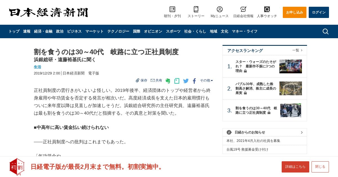Viewport: 338px width, 177px height.
Task: Open the テクノロジー menu
Action: point(118,31)
